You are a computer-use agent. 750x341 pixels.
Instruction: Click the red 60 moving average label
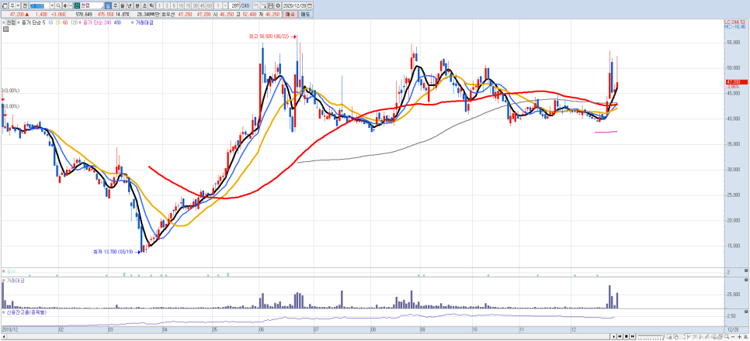coord(65,22)
